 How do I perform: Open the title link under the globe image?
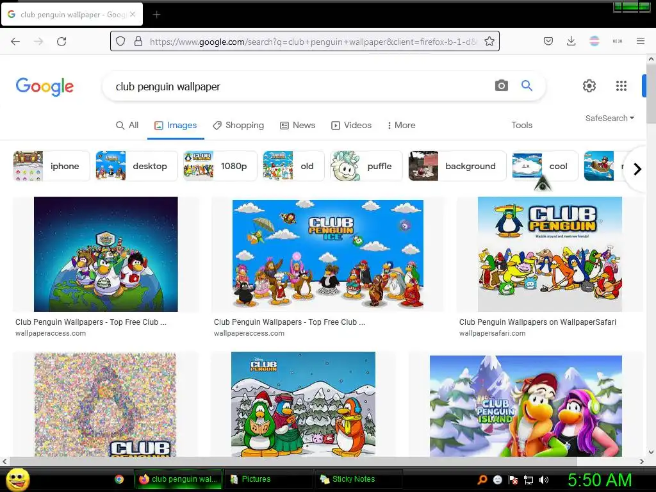[x=91, y=322]
